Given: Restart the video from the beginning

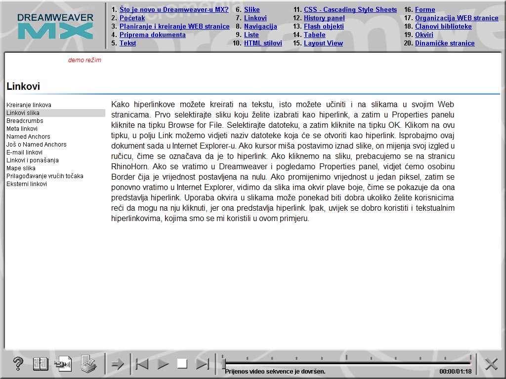Looking at the screenshot, I should click(142, 364).
